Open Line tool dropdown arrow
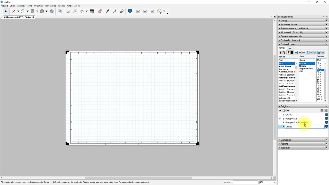This screenshot has height=185, width=329. 18,11
